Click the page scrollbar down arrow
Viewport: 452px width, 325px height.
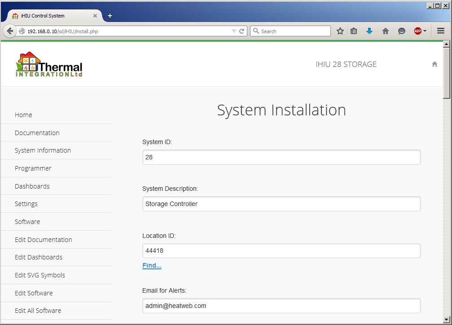(x=447, y=319)
